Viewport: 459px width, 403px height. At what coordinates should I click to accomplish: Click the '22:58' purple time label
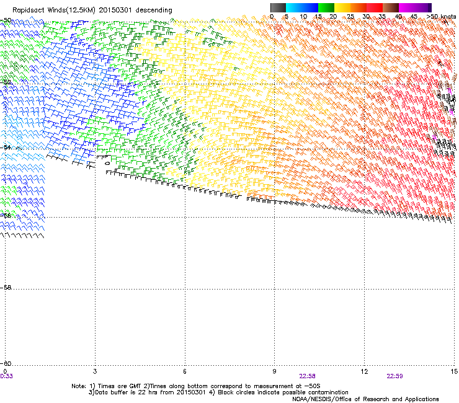point(307,376)
